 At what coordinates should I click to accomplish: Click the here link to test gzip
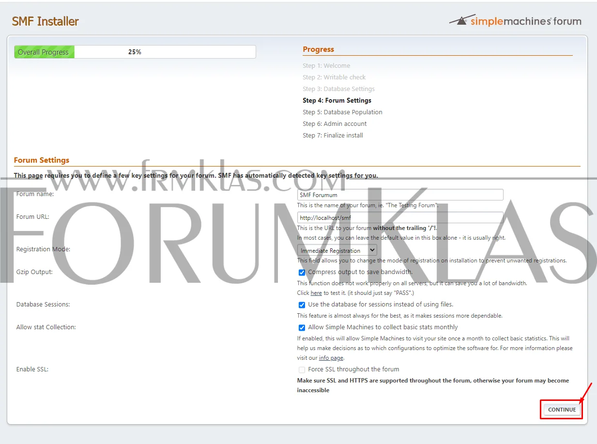pyautogui.click(x=316, y=293)
